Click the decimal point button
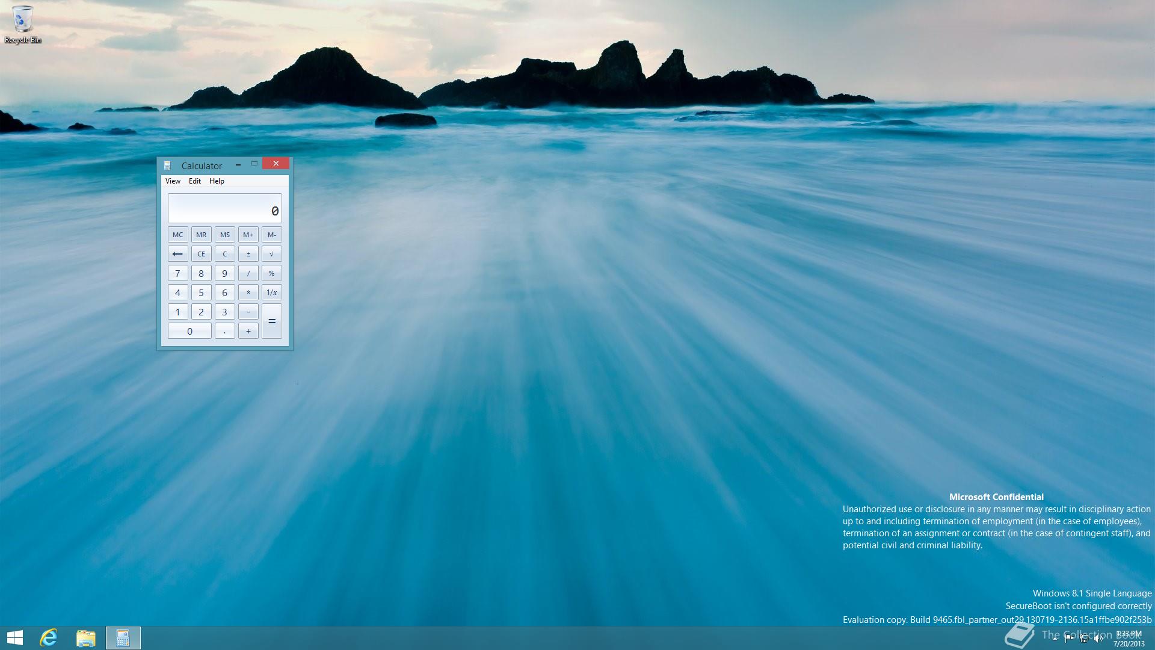 click(x=224, y=331)
